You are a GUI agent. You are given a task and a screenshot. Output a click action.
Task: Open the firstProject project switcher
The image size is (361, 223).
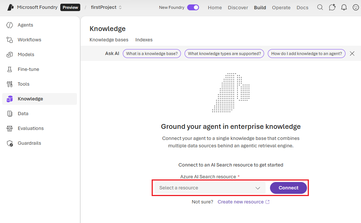[x=104, y=7]
